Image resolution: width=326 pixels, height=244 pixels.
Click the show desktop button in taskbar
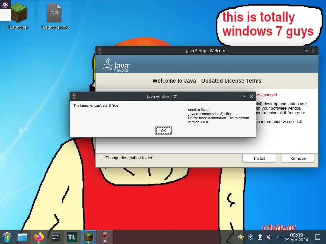[x=318, y=237]
